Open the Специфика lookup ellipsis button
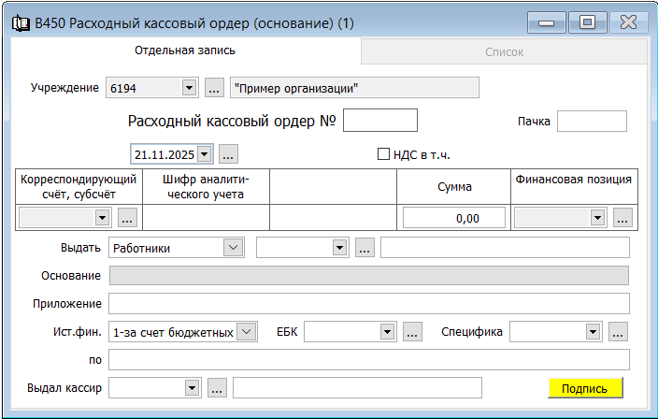The image size is (658, 419). click(617, 332)
